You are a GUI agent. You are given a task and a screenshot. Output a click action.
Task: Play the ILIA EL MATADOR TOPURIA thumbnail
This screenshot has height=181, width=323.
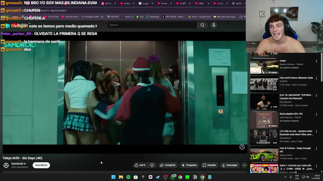[264, 101]
